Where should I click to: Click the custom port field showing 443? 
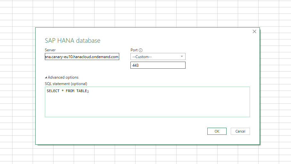pos(158,65)
